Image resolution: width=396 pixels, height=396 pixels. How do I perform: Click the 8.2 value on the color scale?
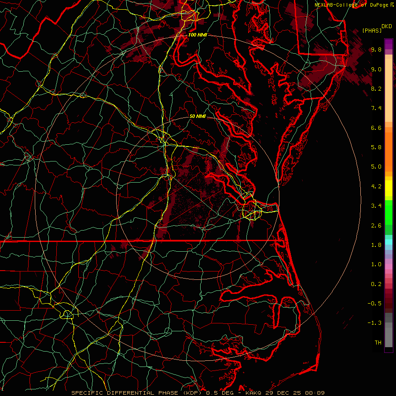click(x=376, y=88)
